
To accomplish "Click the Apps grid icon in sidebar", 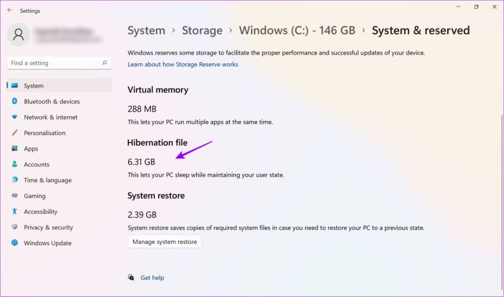I will coord(15,148).
